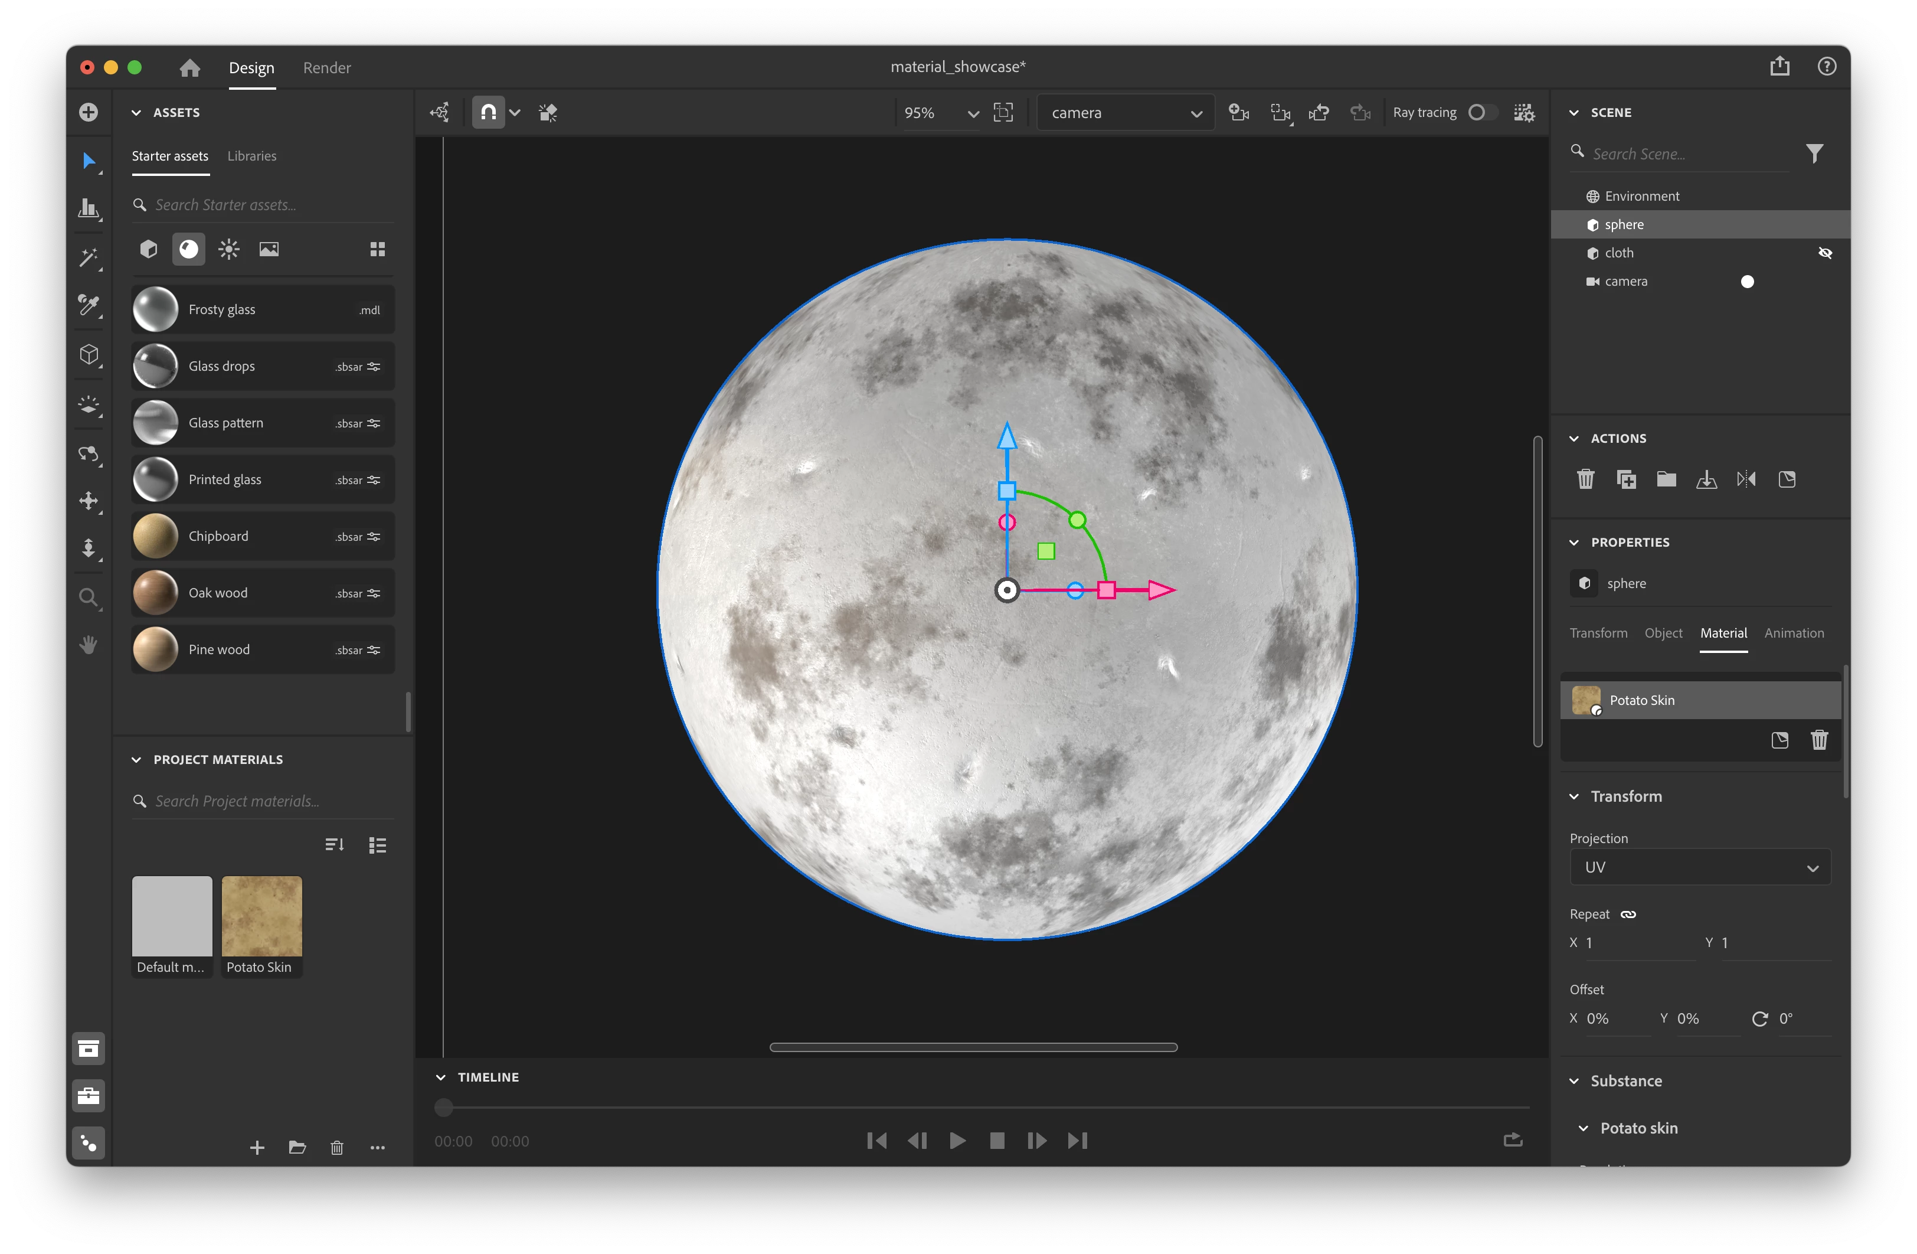
Task: Select Potato Skin material thumbnail
Action: click(x=262, y=916)
